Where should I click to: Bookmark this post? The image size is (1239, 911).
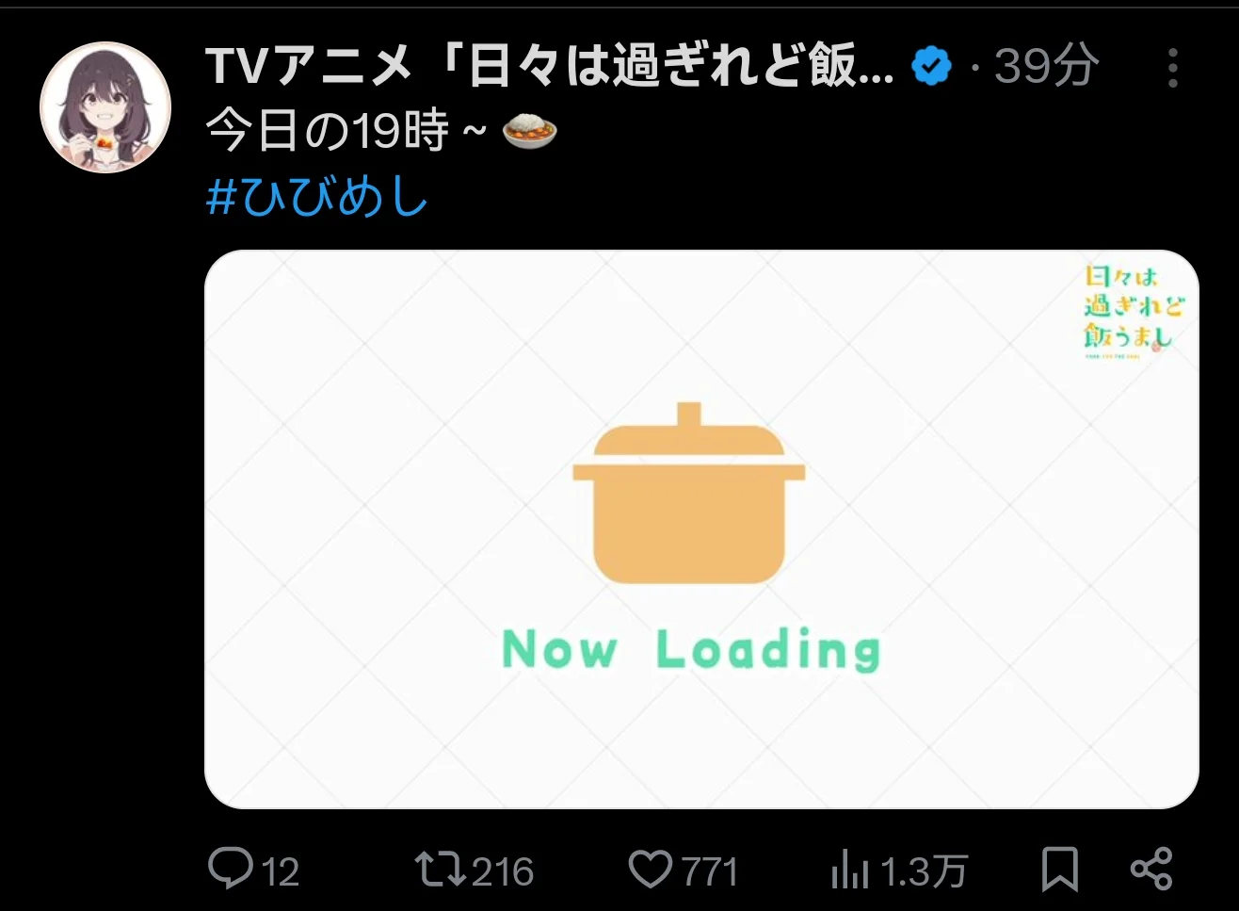(x=1060, y=869)
